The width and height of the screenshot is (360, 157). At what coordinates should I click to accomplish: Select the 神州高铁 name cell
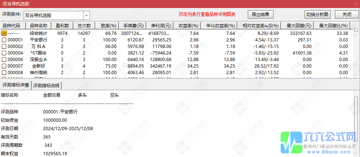(39, 73)
